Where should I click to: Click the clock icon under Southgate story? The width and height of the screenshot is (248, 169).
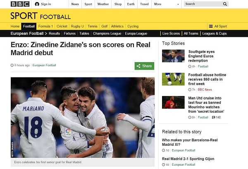click(190, 66)
